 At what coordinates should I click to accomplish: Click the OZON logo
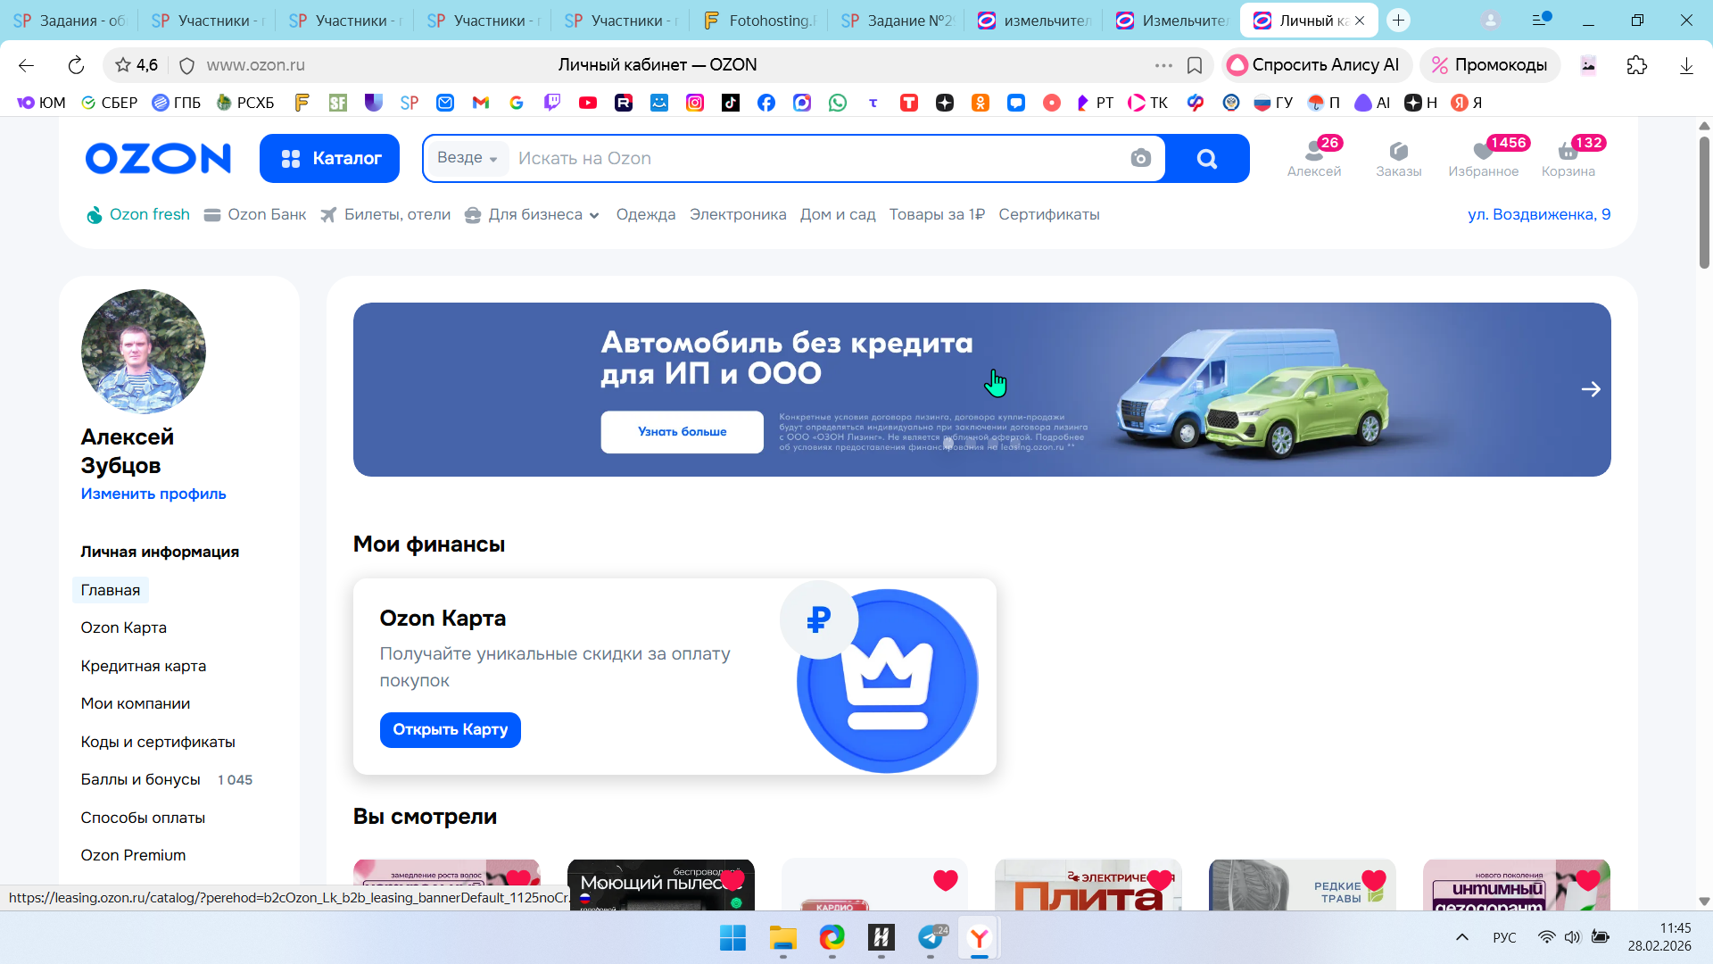click(158, 158)
